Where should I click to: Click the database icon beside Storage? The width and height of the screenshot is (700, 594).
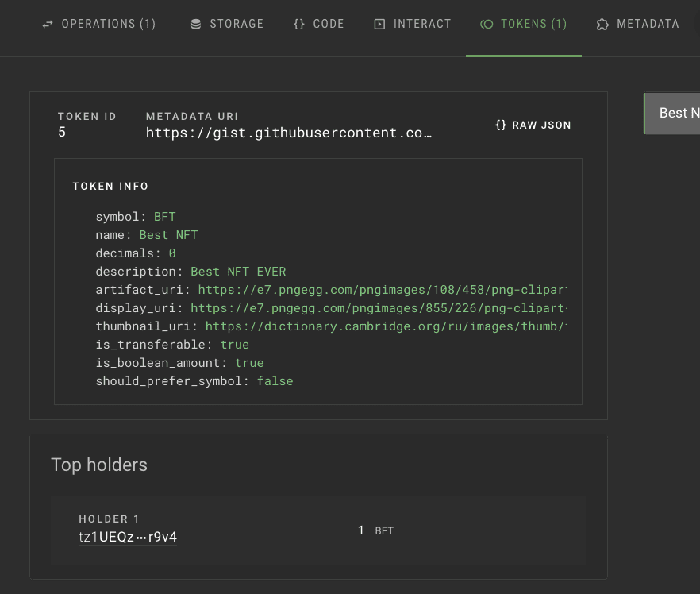point(196,24)
